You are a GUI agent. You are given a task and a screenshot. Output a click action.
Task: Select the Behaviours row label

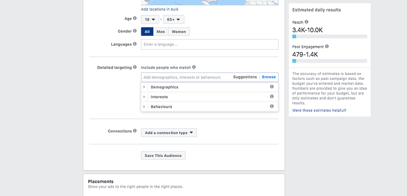click(x=161, y=107)
